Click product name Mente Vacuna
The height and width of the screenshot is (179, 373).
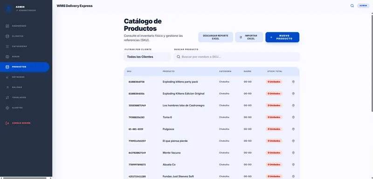pyautogui.click(x=172, y=152)
